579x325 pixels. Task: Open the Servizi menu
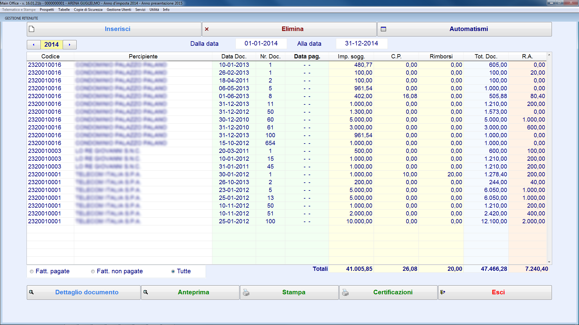[140, 10]
